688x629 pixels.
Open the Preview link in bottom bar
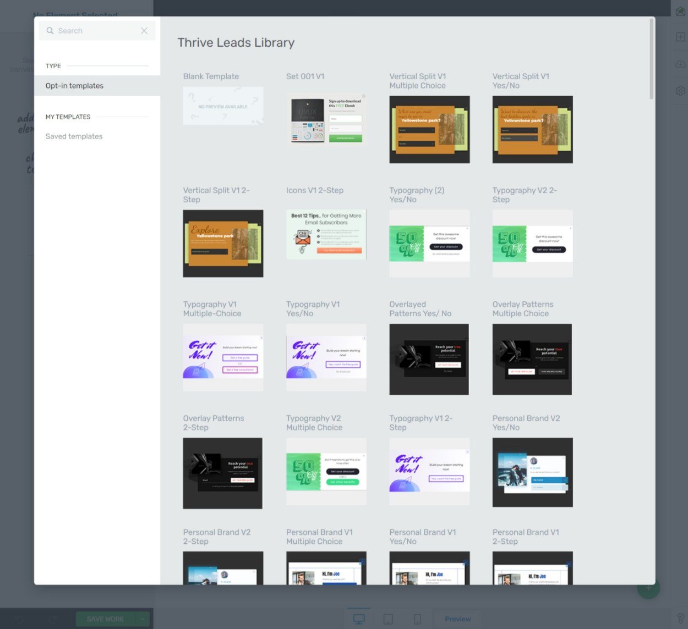tap(458, 619)
